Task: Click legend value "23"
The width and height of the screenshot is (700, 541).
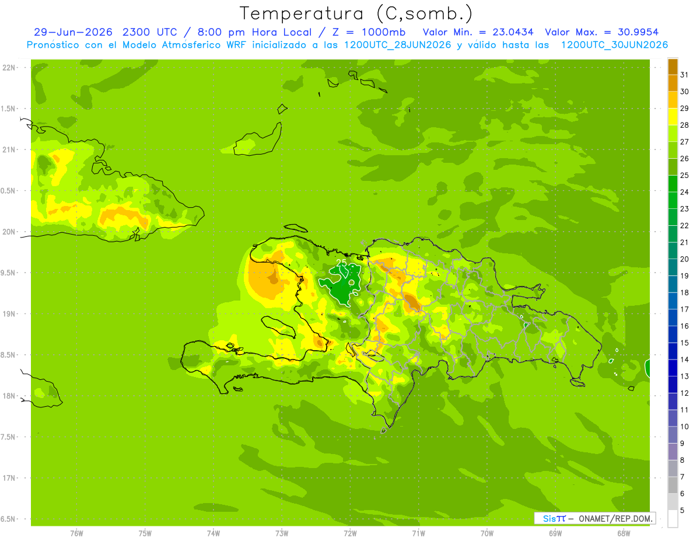Action: click(x=685, y=208)
